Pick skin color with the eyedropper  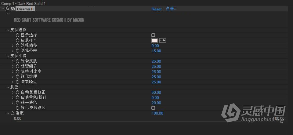[x=163, y=40]
